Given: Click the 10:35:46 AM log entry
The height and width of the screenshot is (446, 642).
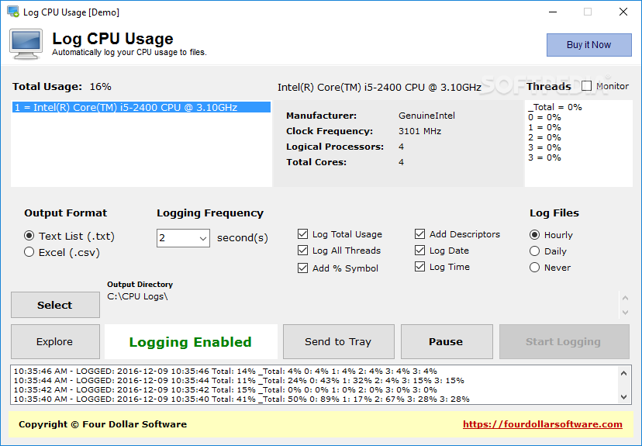Looking at the screenshot, I should pyautogui.click(x=225, y=372).
